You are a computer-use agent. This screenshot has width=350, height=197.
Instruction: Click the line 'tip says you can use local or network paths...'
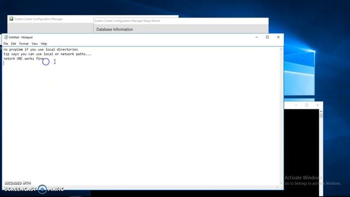pyautogui.click(x=48, y=54)
